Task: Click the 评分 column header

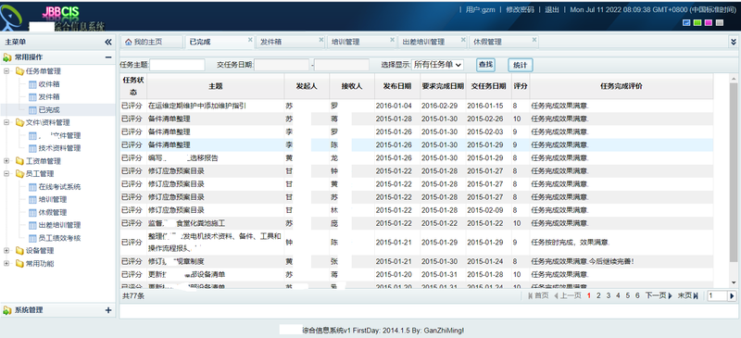Action: [521, 86]
